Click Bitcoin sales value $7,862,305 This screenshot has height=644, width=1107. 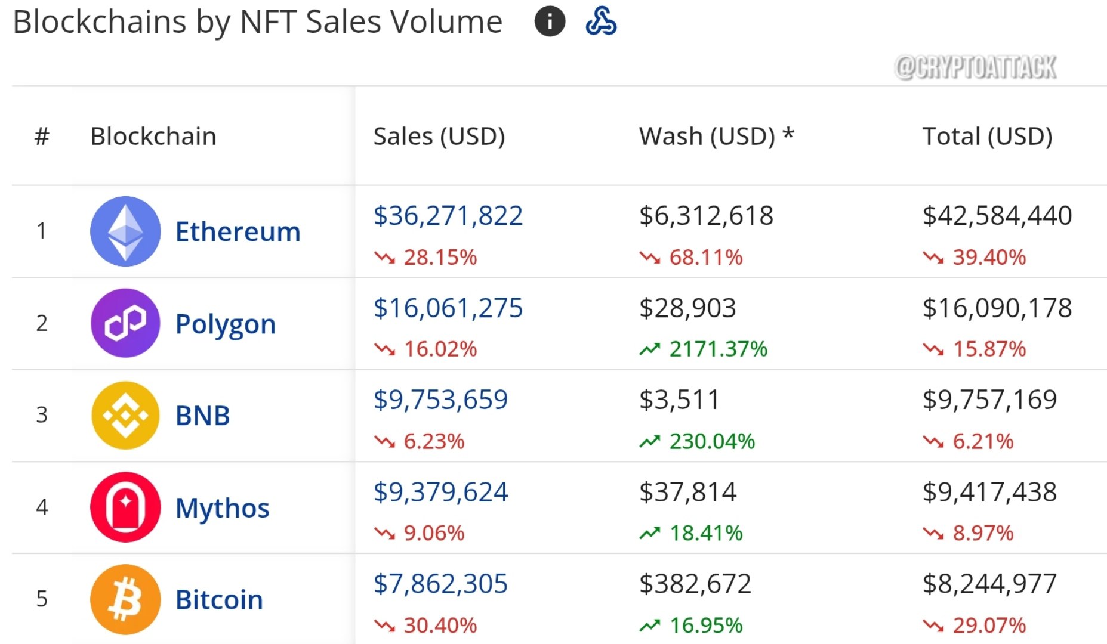pos(440,584)
